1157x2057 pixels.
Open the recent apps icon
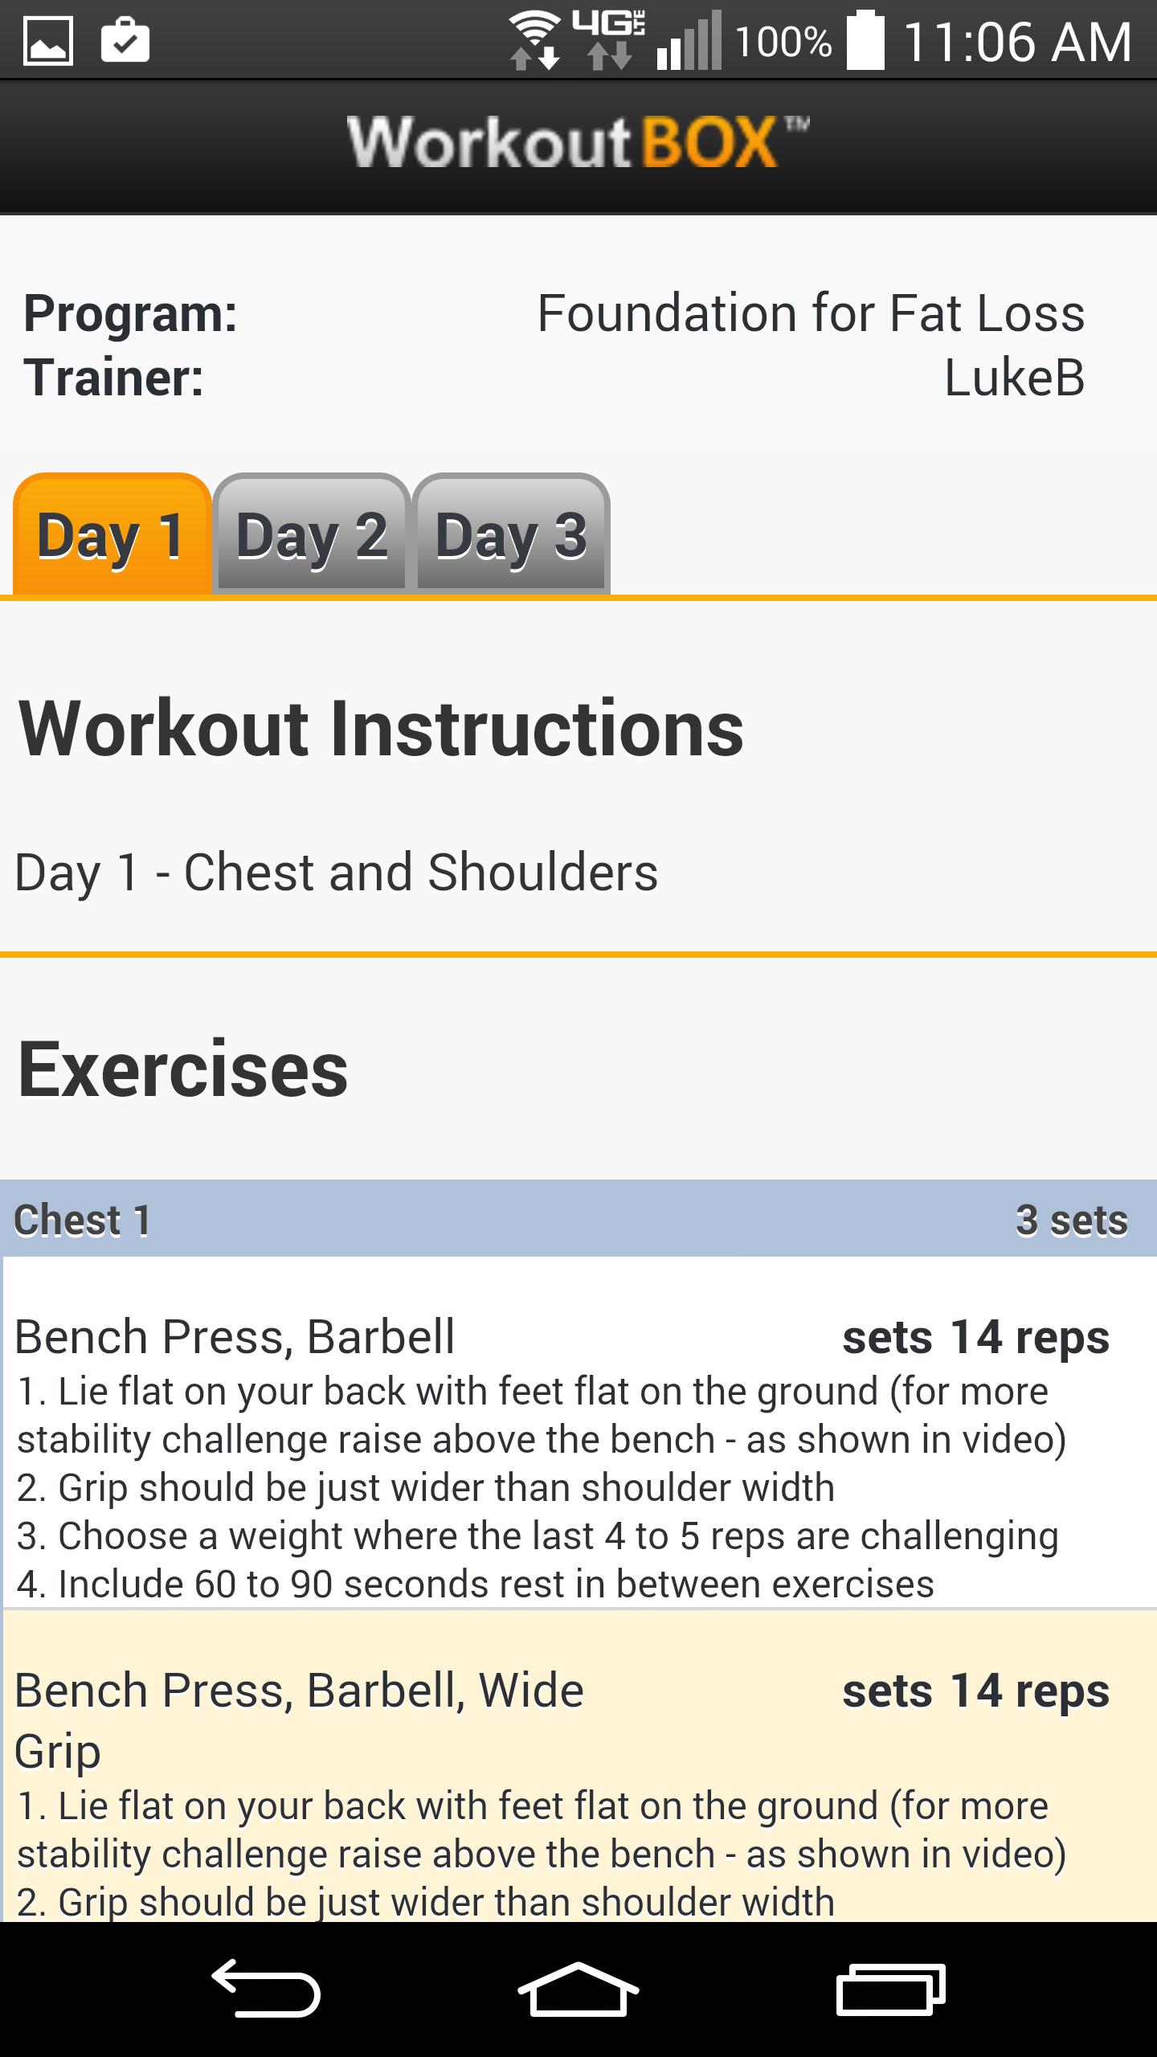tap(890, 1989)
